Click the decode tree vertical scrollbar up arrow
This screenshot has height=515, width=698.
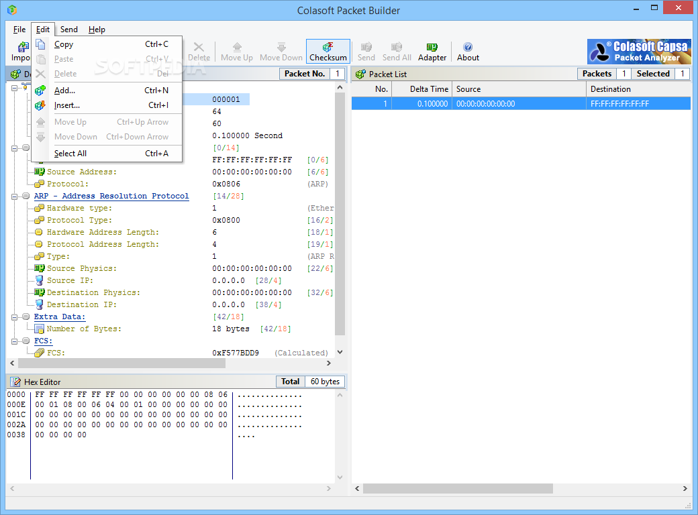pos(340,88)
